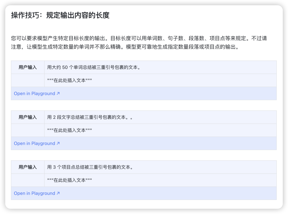
Task: Open the 2-paragraph summary example in Playground
Action: click(34, 143)
